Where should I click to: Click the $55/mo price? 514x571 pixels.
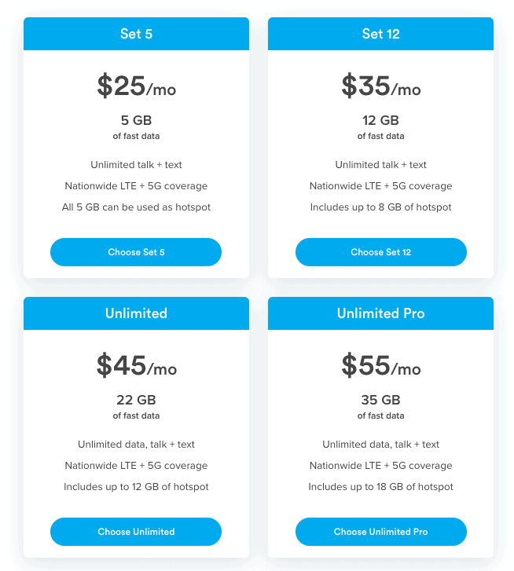click(x=381, y=366)
